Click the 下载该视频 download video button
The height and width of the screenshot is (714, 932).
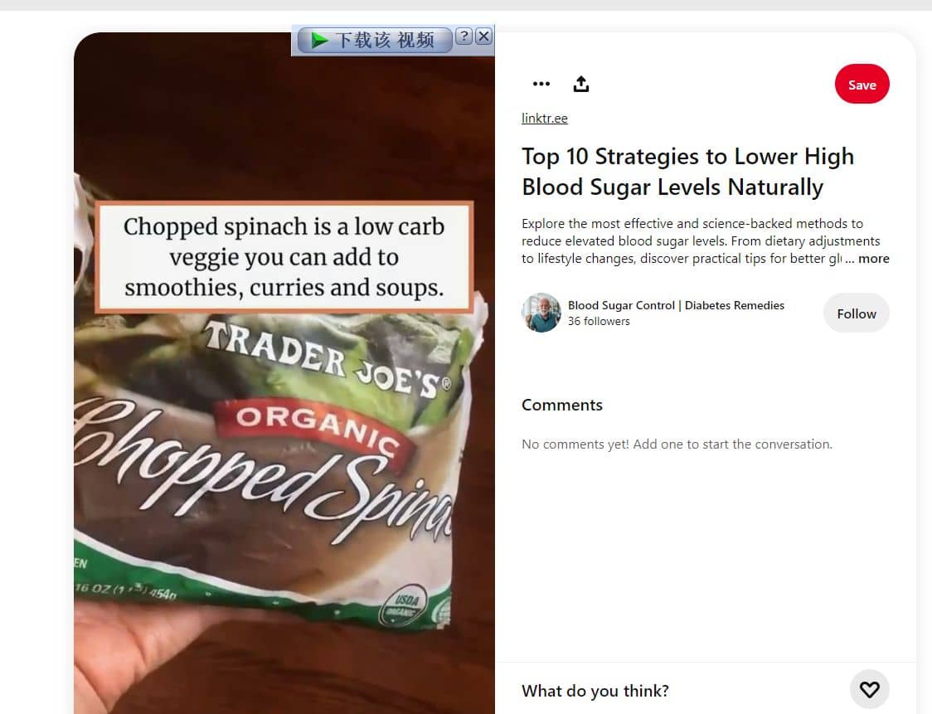(x=375, y=41)
